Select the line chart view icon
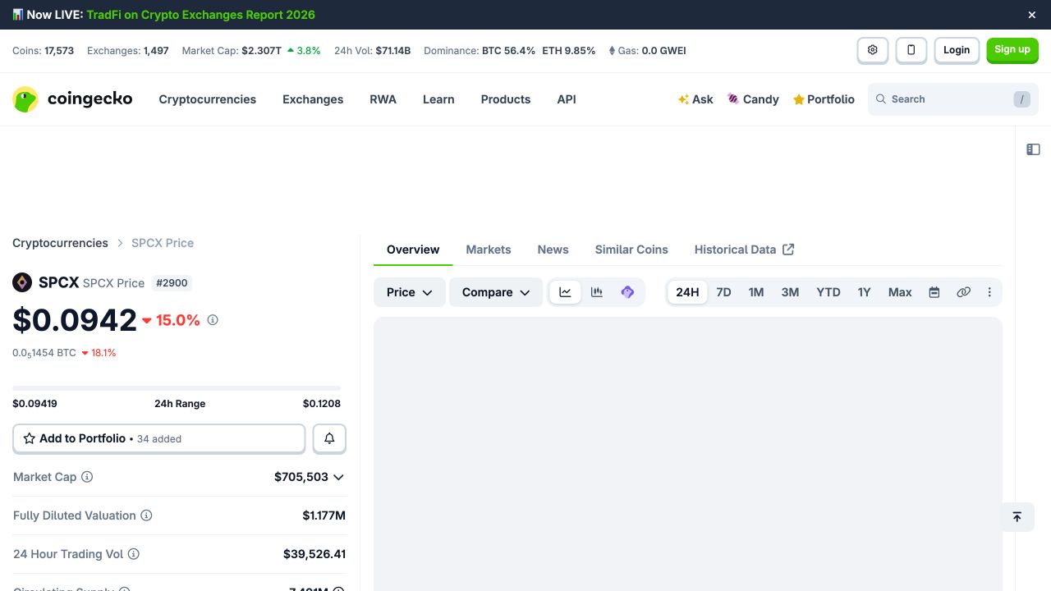The image size is (1051, 591). coord(565,292)
